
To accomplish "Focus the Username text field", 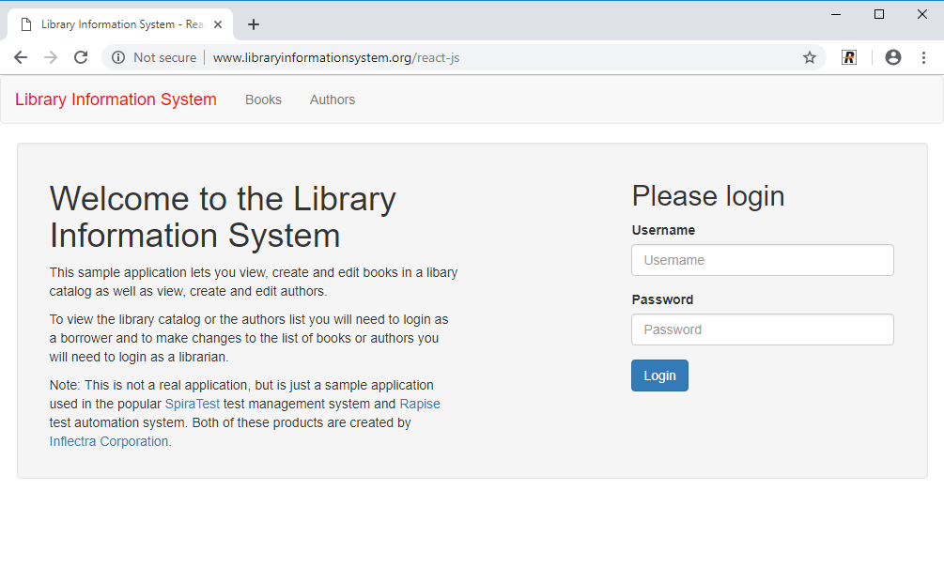I will 762,260.
